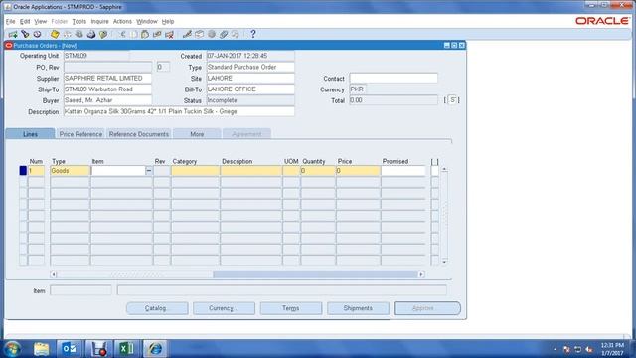Click the Edit Field pencil icon
This screenshot has height=358, width=636.
click(x=187, y=34)
